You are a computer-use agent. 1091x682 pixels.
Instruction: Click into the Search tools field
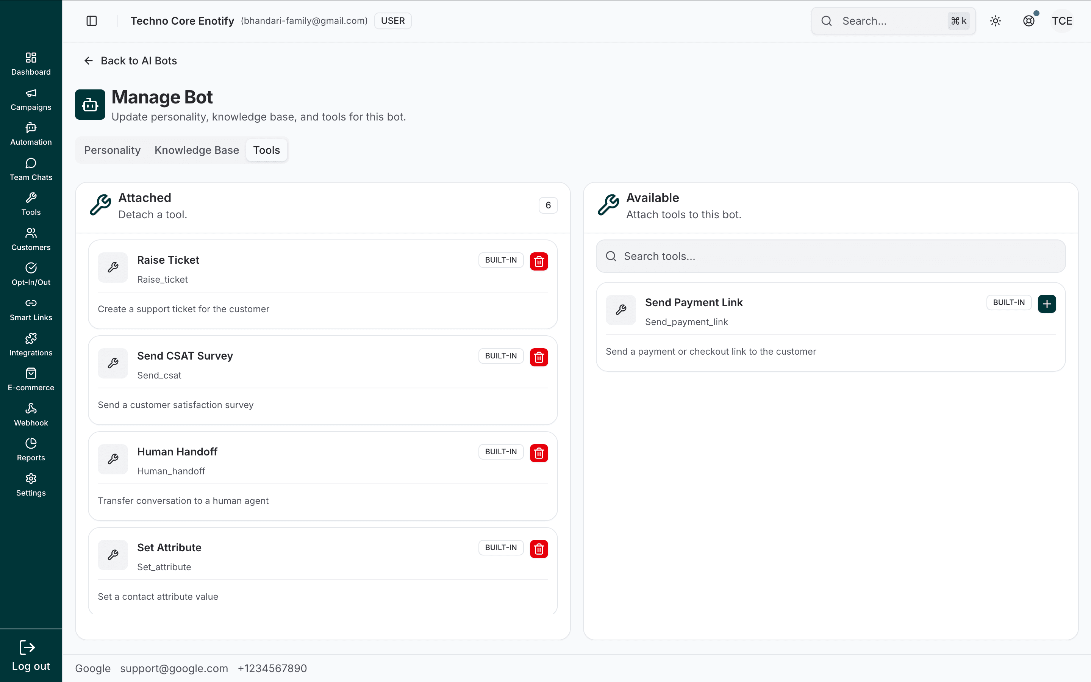pos(830,256)
